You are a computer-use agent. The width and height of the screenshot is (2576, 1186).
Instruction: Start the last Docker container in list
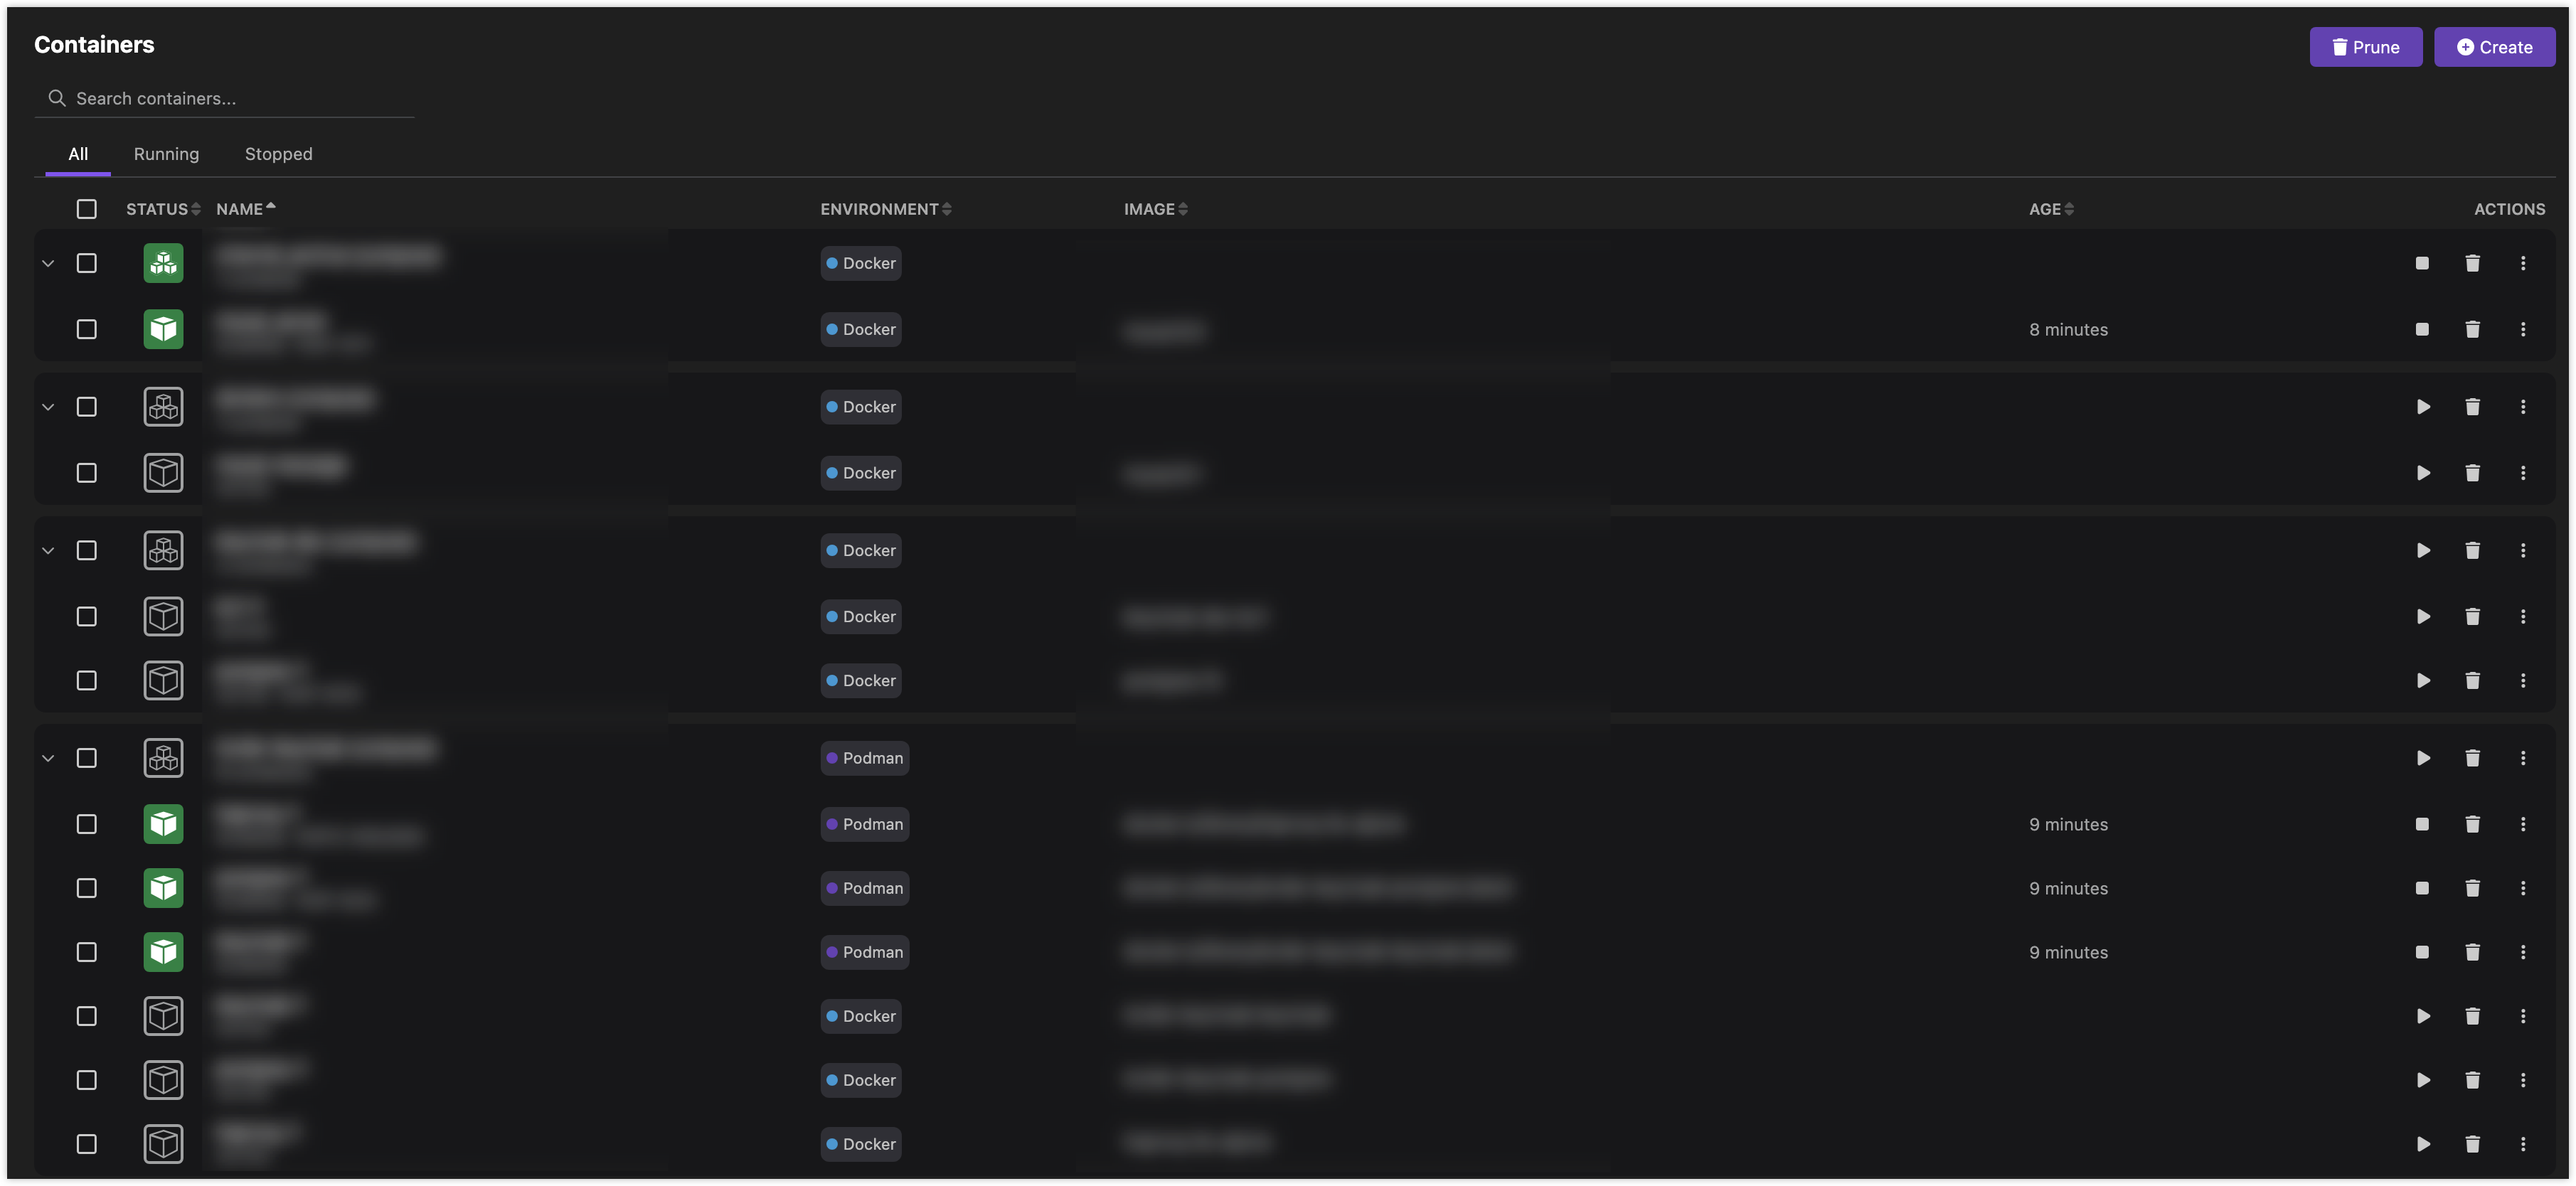pyautogui.click(x=2422, y=1144)
